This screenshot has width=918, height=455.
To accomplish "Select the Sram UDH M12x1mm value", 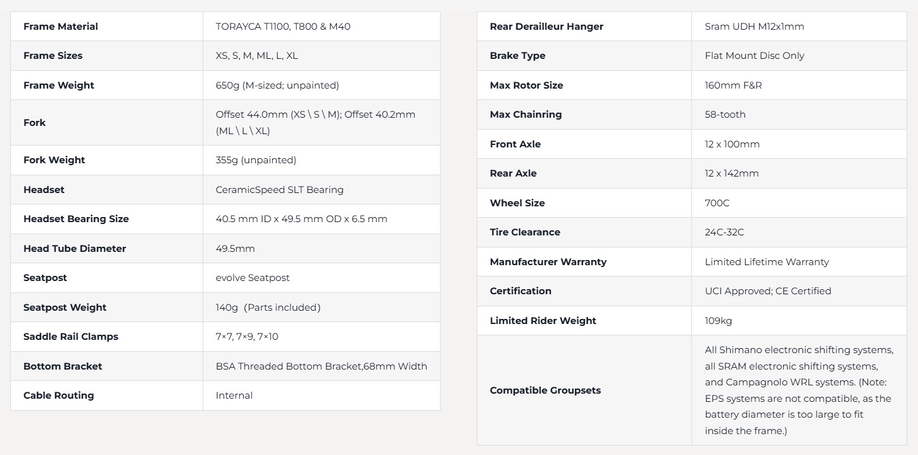I will [754, 27].
